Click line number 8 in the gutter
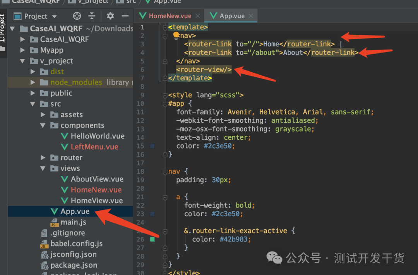418x275 pixels. coord(142,87)
